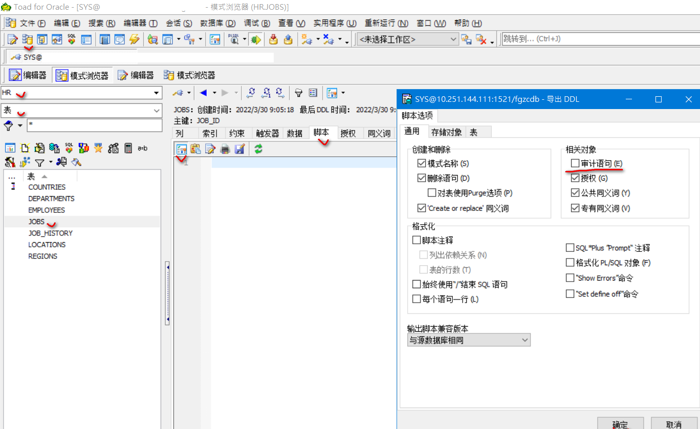Click the '取消' button
The height and width of the screenshot is (429, 700).
click(x=673, y=425)
